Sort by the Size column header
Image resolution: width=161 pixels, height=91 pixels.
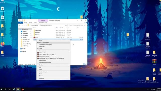coord(78,28)
